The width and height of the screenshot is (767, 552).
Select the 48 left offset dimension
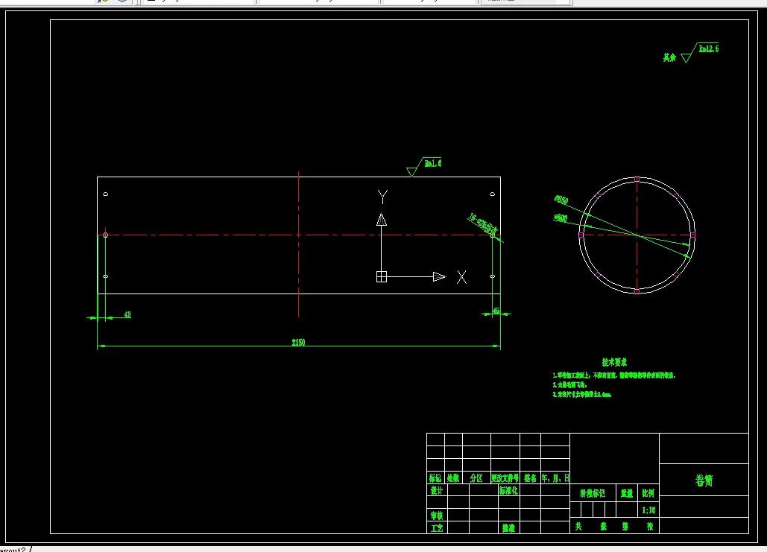click(127, 314)
